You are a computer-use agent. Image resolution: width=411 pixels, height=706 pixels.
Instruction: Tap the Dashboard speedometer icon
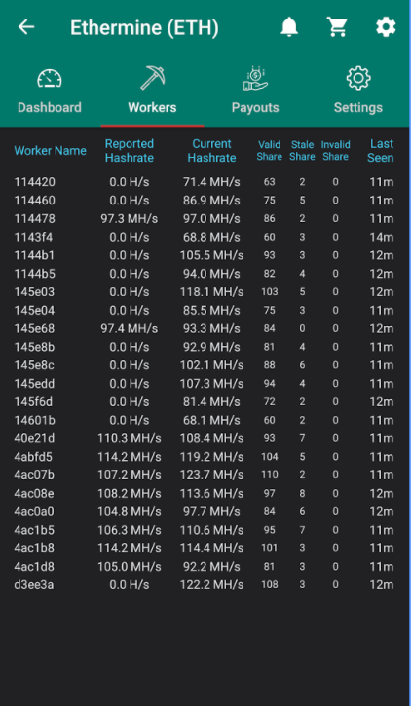point(50,79)
